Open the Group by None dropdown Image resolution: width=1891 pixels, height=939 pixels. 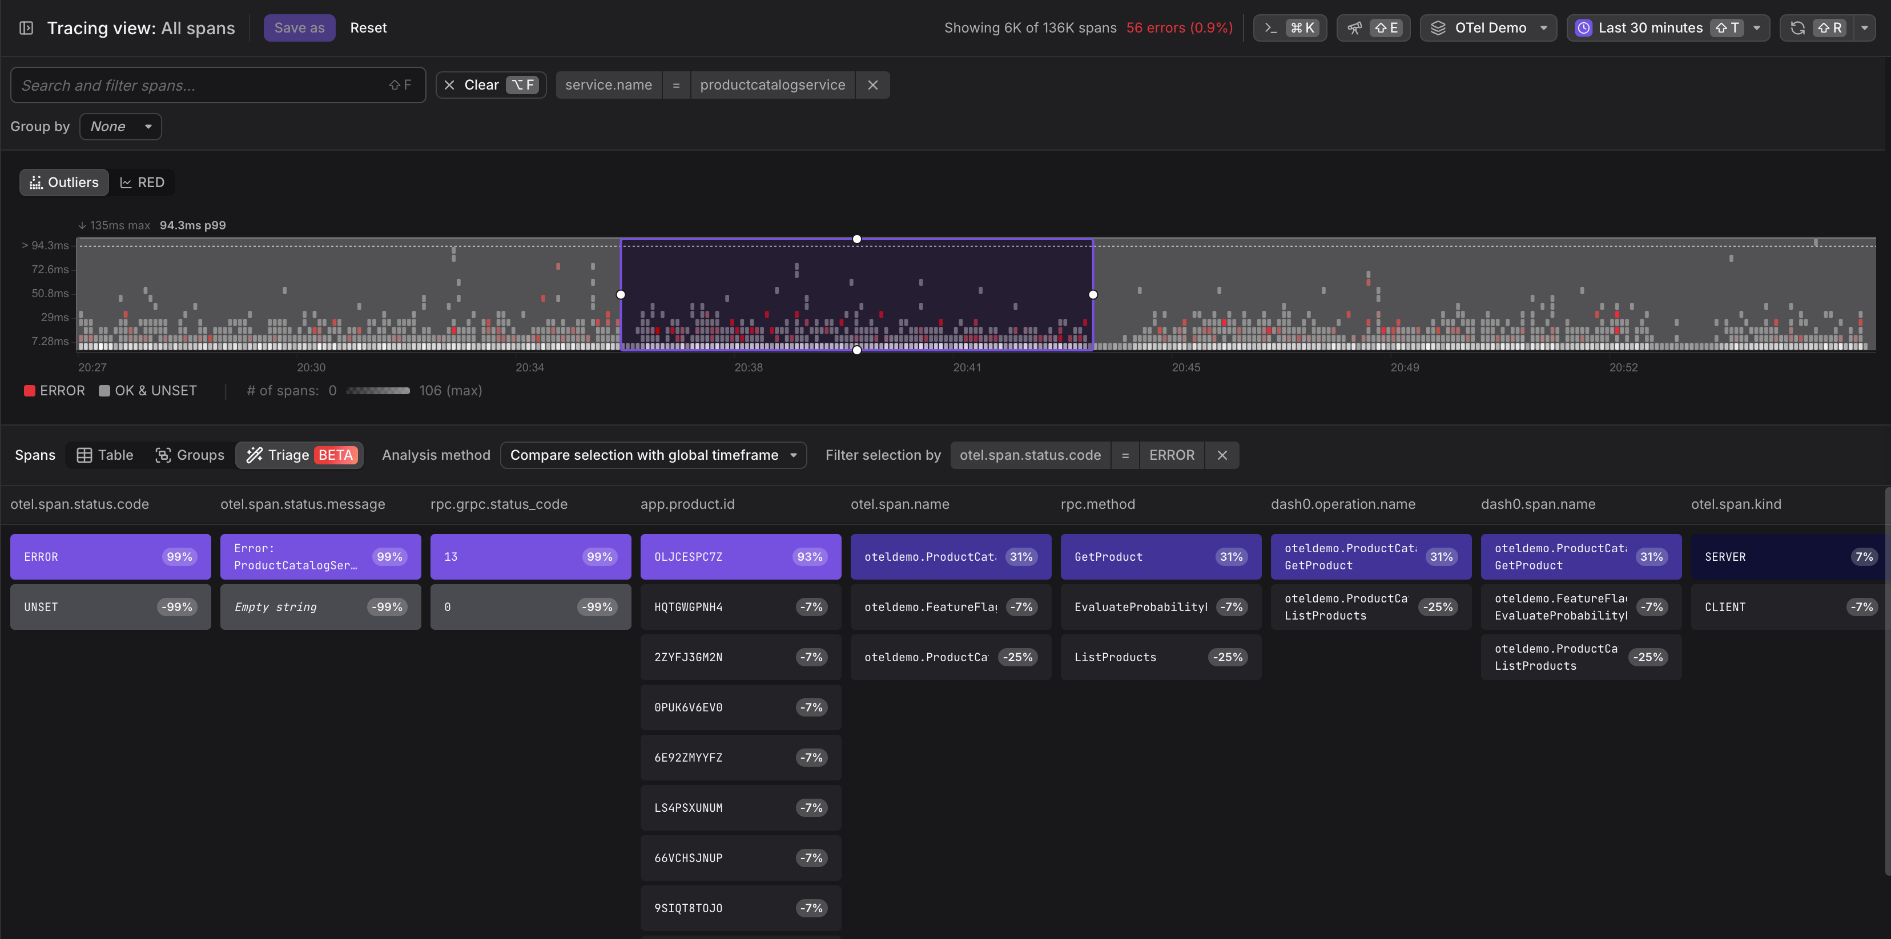click(x=120, y=126)
